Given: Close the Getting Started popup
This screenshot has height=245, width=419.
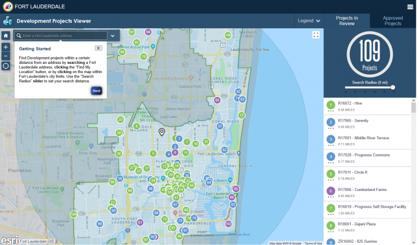Looking at the screenshot, I should click(98, 48).
